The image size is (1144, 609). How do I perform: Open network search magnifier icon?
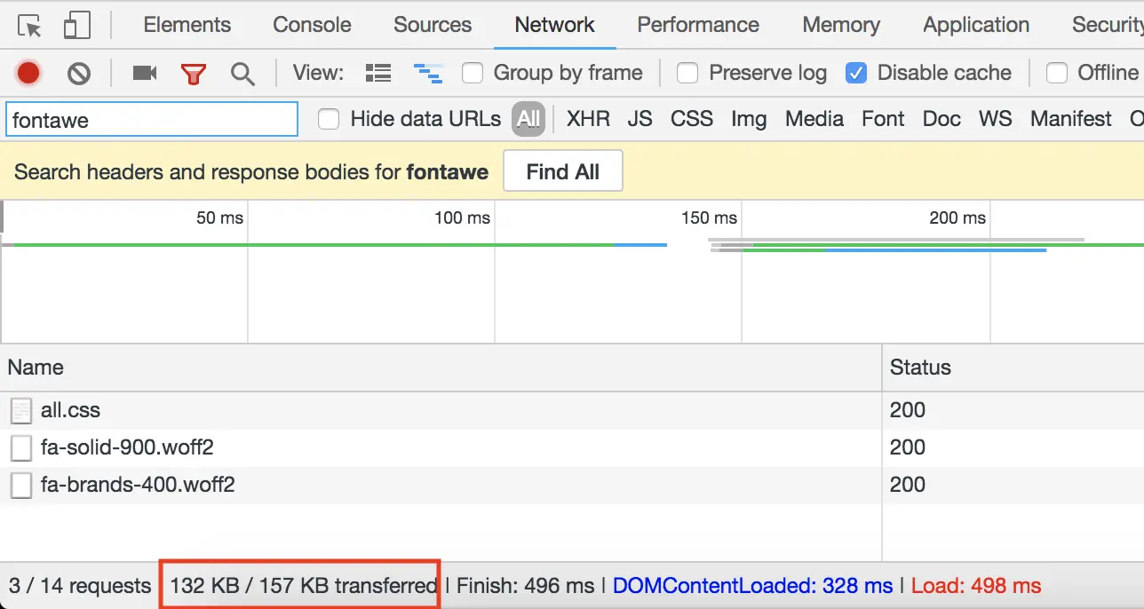[x=242, y=73]
